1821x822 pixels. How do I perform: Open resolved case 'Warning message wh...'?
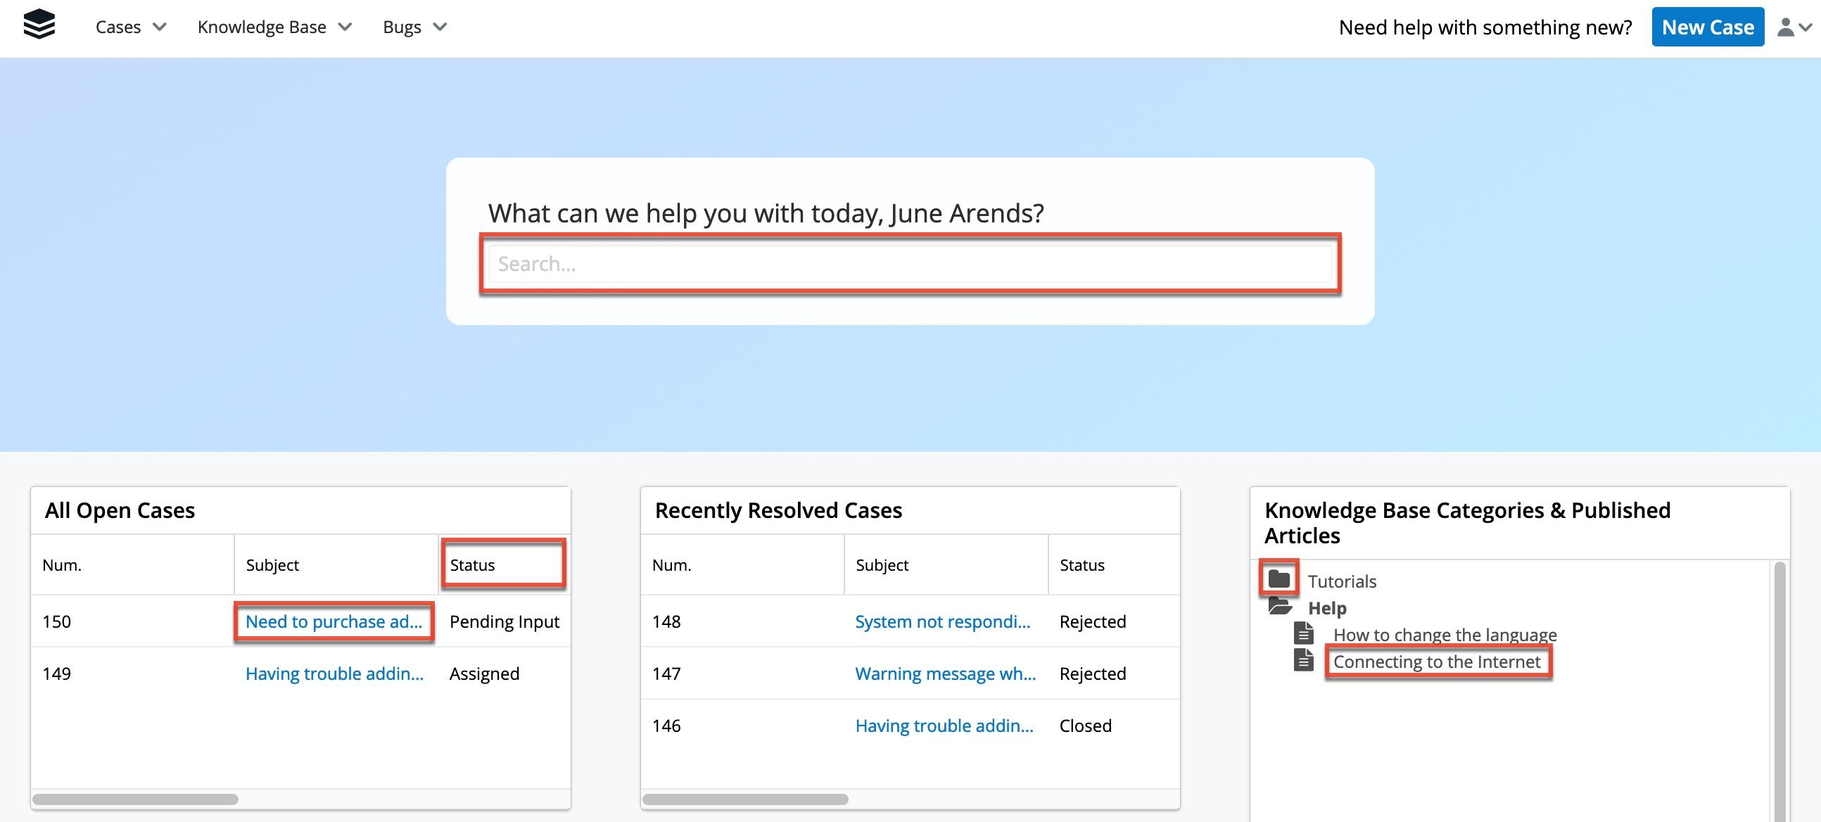pyautogui.click(x=945, y=674)
